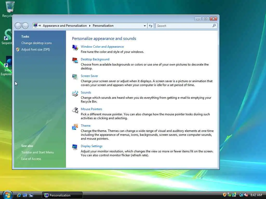This screenshot has width=266, height=199.
Task: Open the Screen Saver link
Action: pyautogui.click(x=89, y=76)
